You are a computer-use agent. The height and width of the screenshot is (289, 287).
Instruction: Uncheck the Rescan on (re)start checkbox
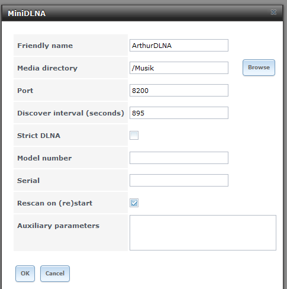click(x=134, y=203)
